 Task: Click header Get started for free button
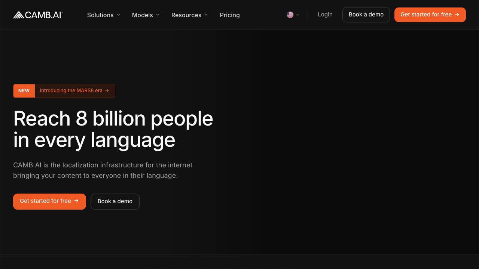pyautogui.click(x=430, y=15)
